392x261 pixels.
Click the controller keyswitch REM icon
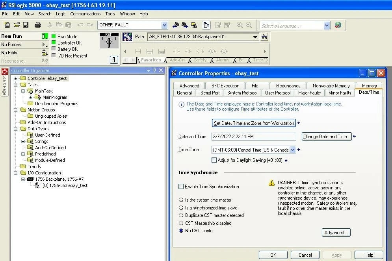tap(109, 41)
